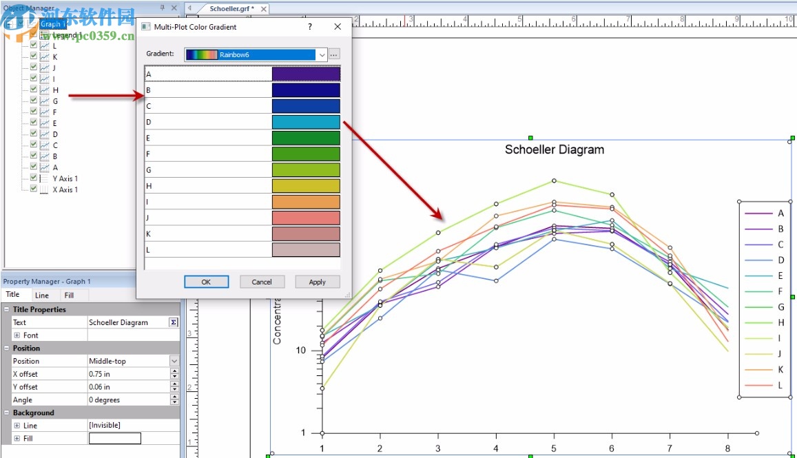Switch to the Fill tab in Property Manager
This screenshot has height=458, width=797.
point(70,296)
